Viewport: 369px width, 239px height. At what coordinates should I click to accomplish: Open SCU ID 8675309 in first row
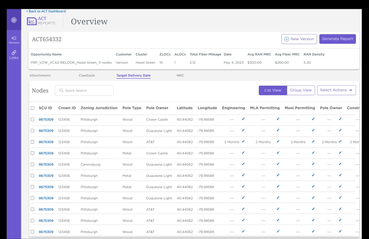[46, 120]
